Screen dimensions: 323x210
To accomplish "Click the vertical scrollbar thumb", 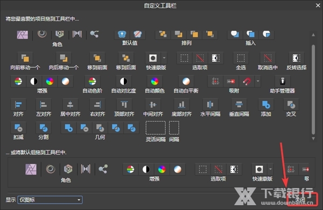I will pyautogui.click(x=313, y=90).
